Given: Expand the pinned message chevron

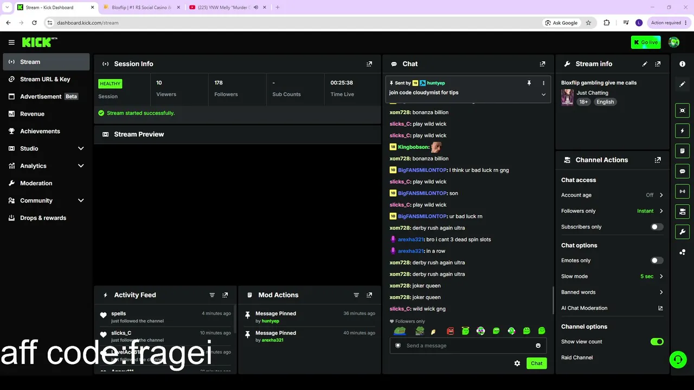Looking at the screenshot, I should pos(543,94).
